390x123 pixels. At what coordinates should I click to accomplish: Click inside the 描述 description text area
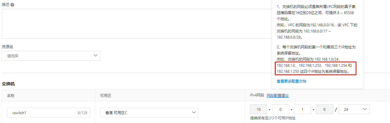click(135, 24)
